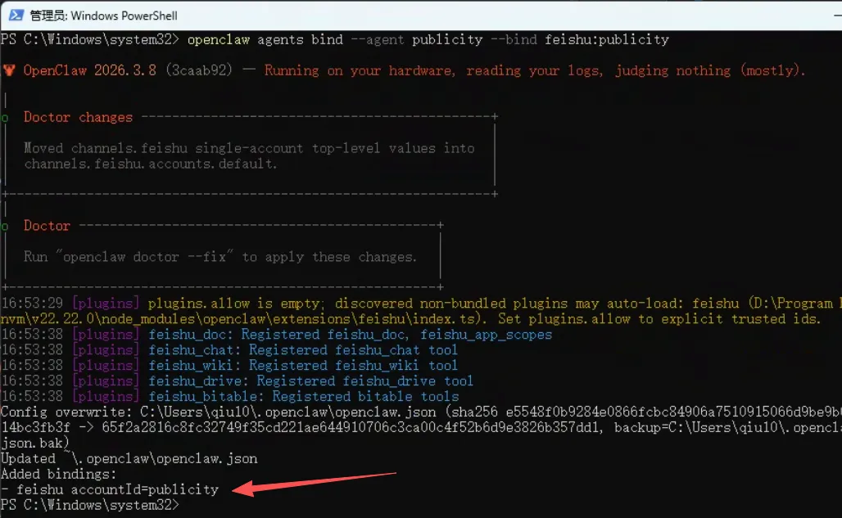Click the PowerShell icon in title bar
Viewport: 842px width, 518px height.
pos(16,15)
